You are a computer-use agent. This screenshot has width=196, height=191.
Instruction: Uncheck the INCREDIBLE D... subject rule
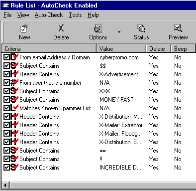click(x=6, y=168)
